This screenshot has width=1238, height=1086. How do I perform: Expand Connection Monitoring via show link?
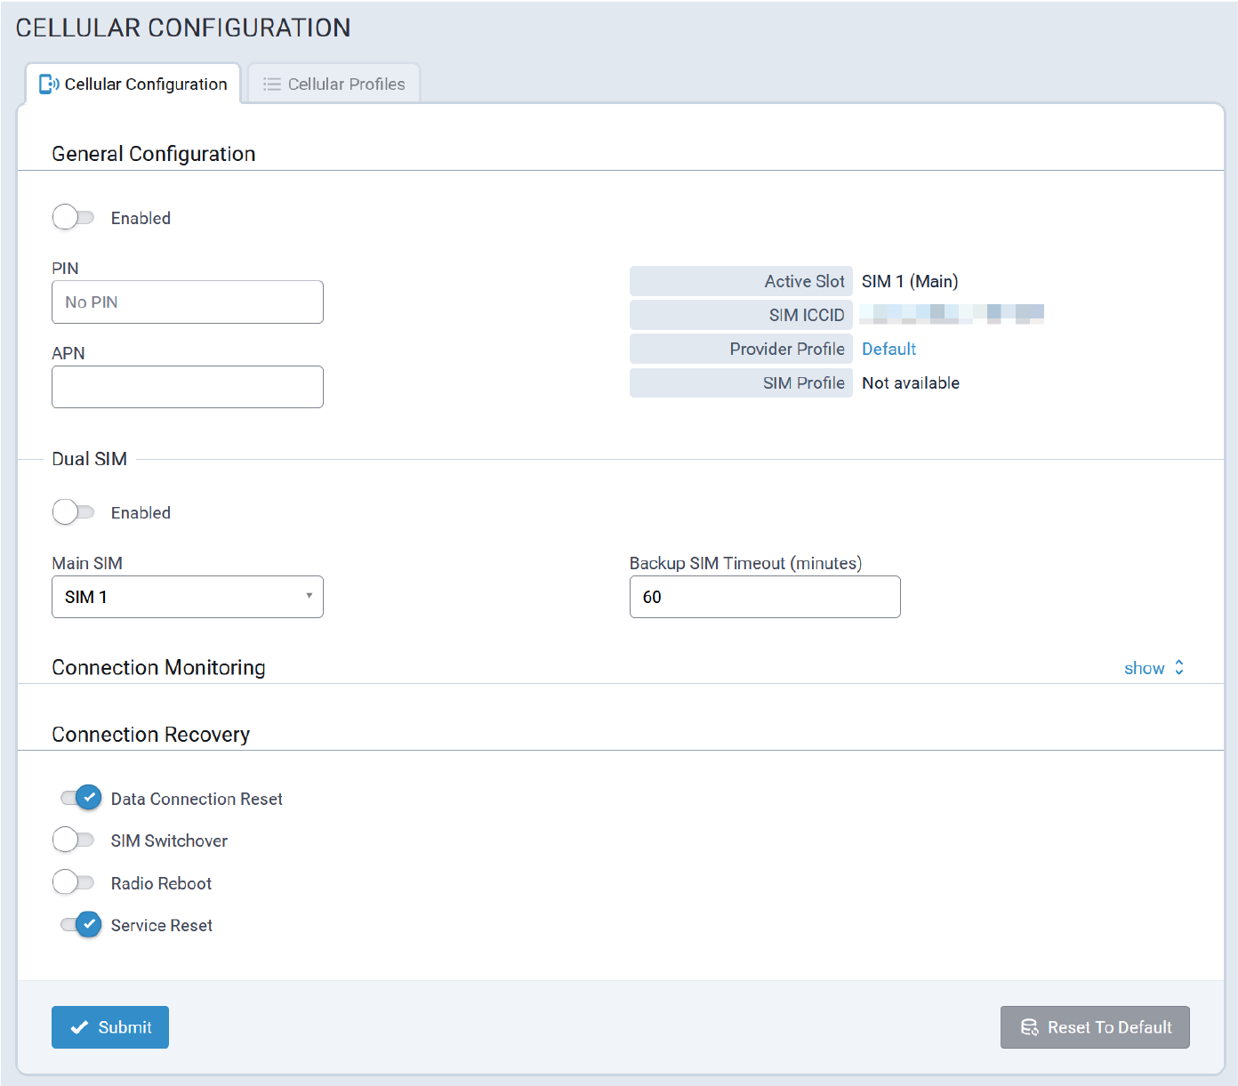click(1144, 668)
